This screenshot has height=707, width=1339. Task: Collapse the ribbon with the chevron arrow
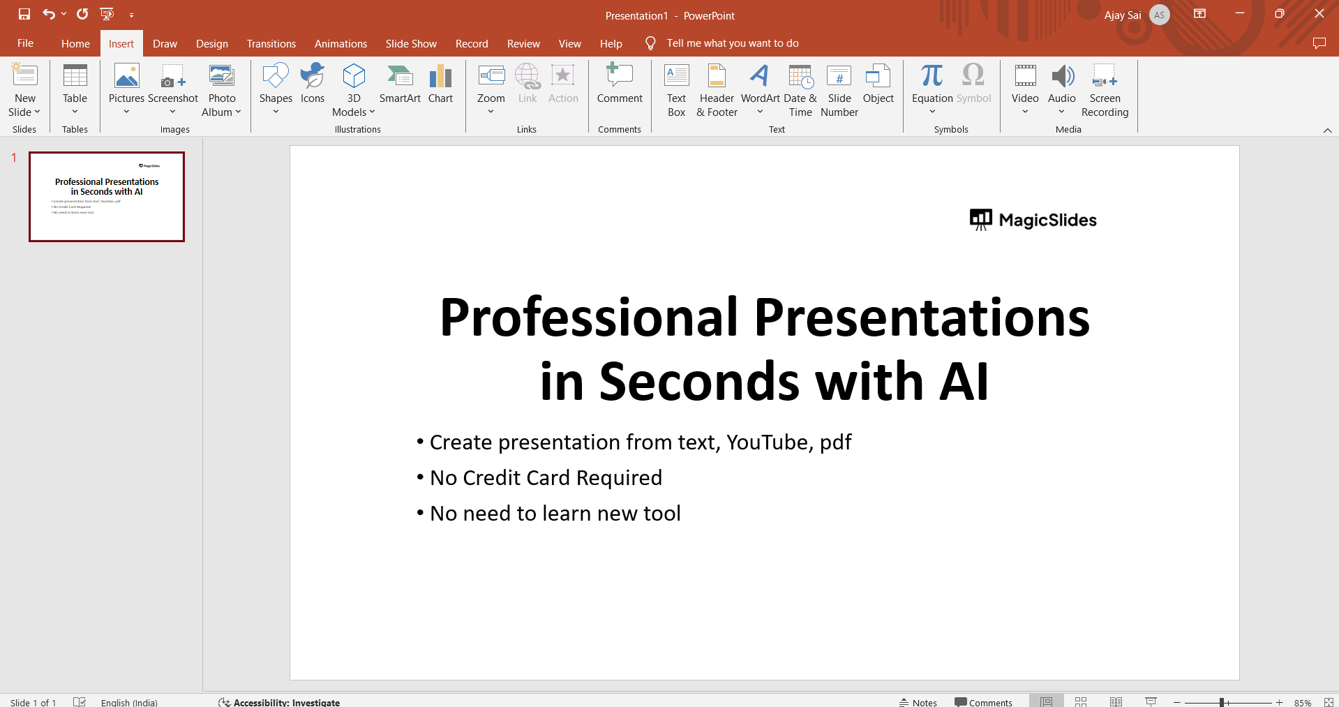(x=1327, y=131)
